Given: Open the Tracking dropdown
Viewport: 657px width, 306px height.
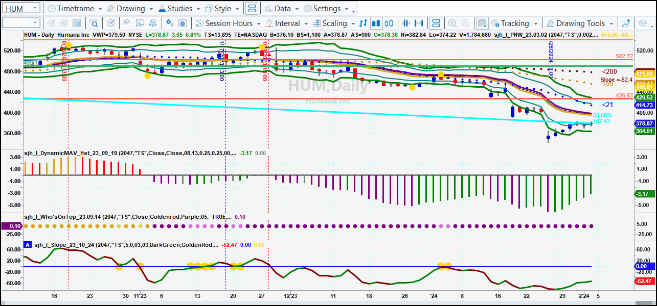Looking at the screenshot, I should (515, 23).
